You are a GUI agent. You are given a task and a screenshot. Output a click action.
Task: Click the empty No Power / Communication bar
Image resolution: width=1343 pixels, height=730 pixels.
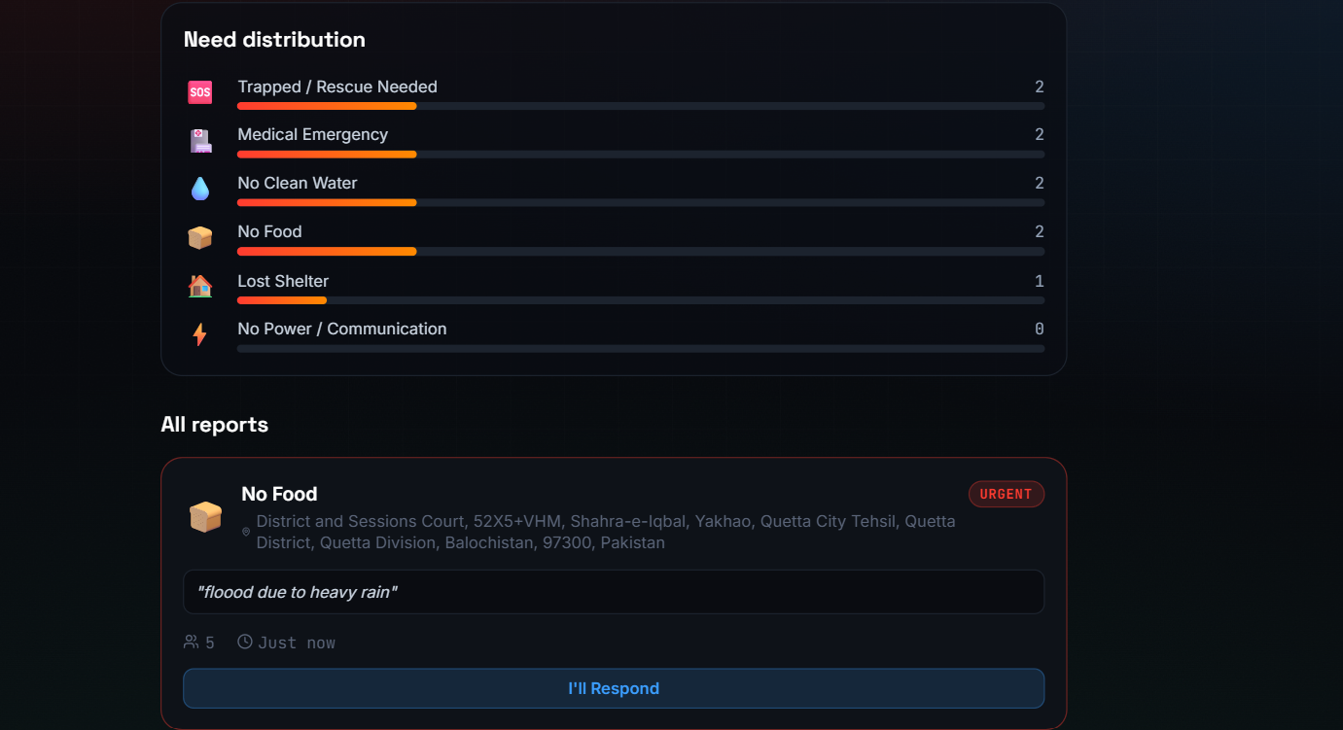(x=641, y=348)
